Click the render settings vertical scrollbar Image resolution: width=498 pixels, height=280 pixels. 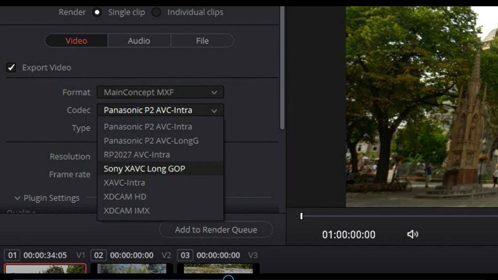point(282,70)
